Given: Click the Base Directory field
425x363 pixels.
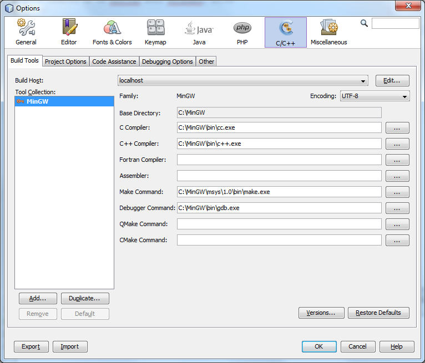Looking at the screenshot, I should pos(279,113).
